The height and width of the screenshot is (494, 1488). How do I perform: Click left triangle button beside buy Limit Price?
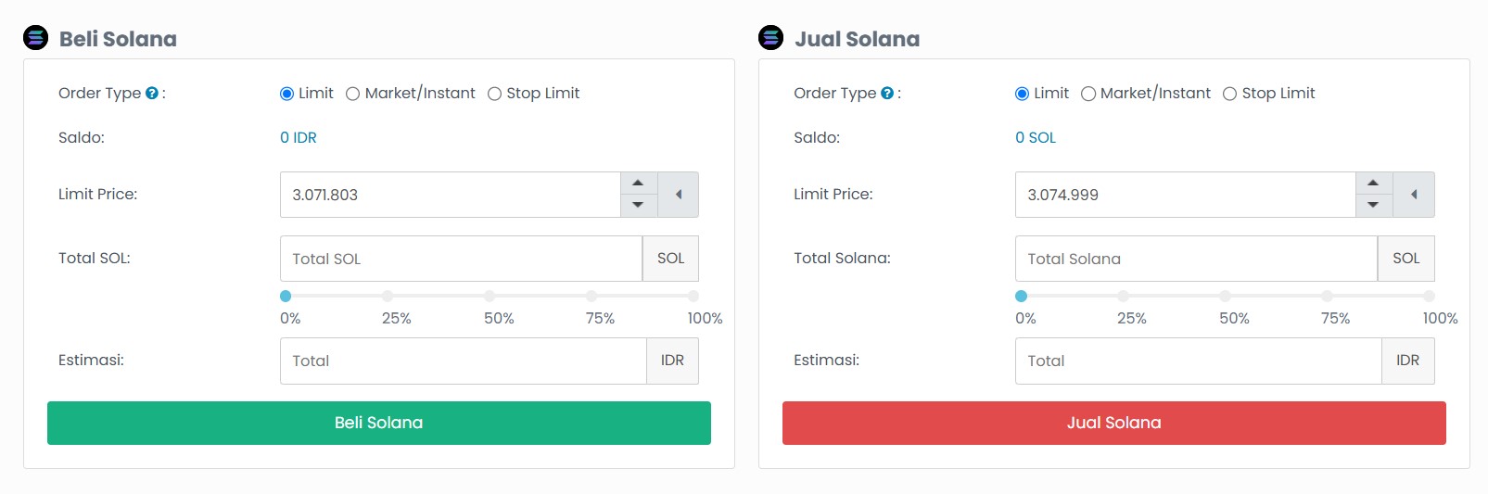(679, 195)
